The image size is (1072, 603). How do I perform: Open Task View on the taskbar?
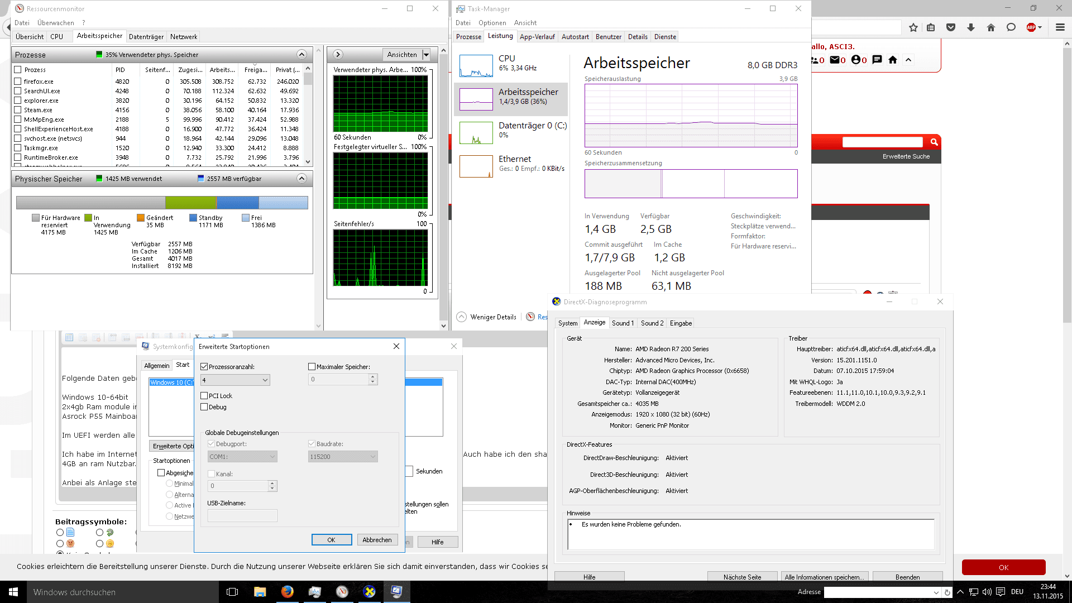[x=232, y=592]
